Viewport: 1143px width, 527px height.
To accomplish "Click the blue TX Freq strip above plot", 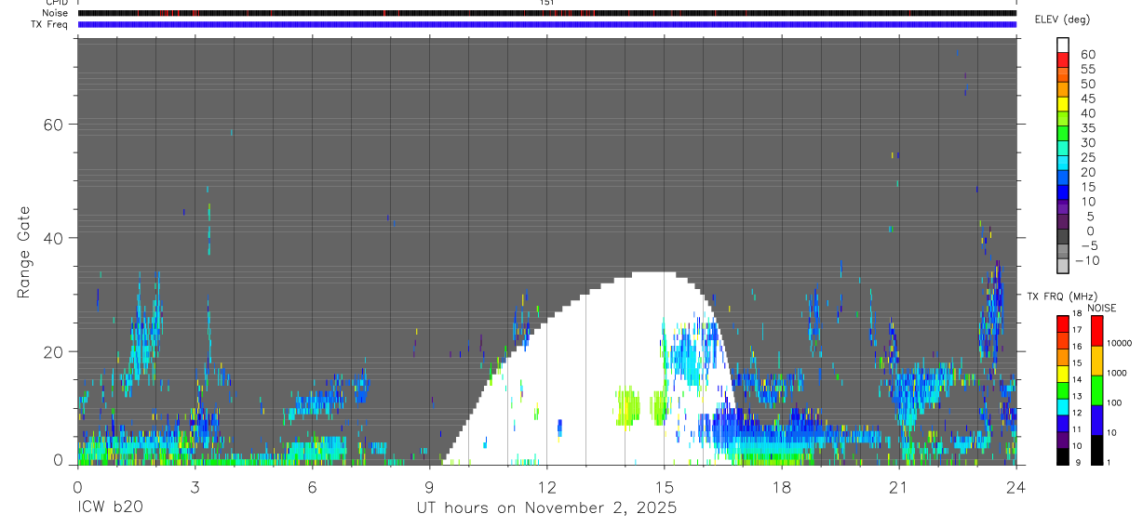I will point(546,24).
